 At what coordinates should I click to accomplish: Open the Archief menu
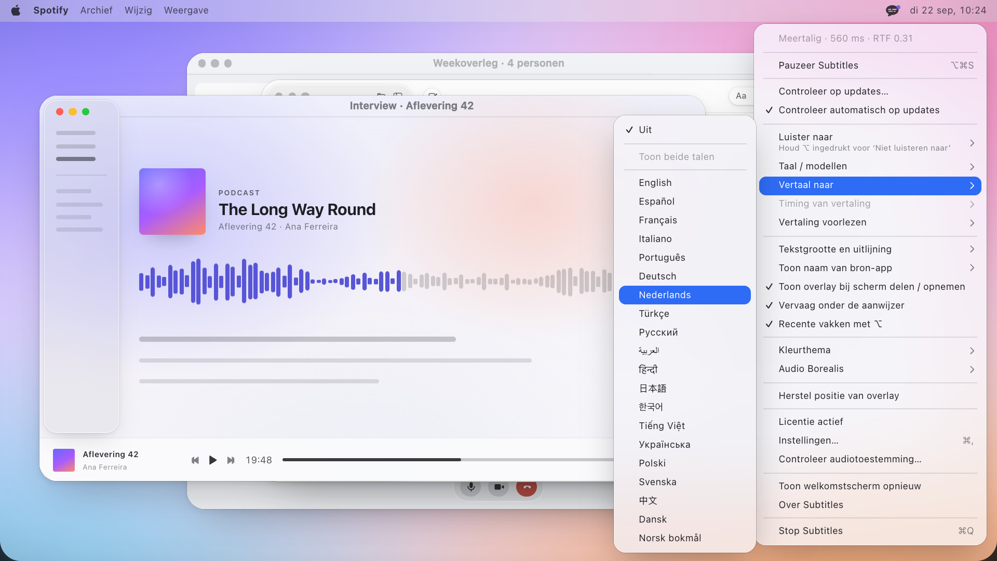(x=96, y=10)
